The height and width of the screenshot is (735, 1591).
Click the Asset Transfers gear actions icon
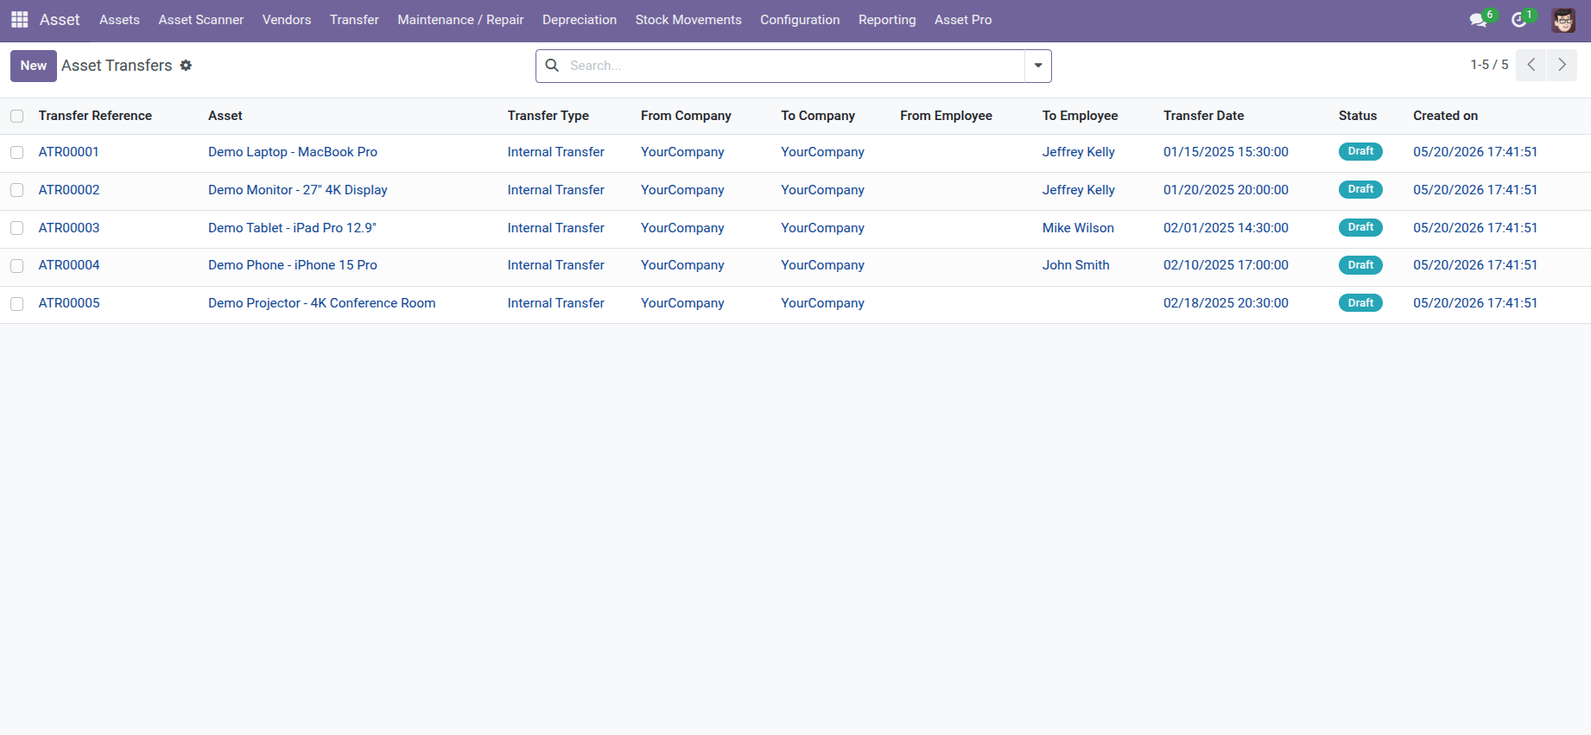point(186,66)
